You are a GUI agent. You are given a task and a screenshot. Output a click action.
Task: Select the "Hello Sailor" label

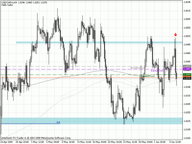[x=7, y=5]
